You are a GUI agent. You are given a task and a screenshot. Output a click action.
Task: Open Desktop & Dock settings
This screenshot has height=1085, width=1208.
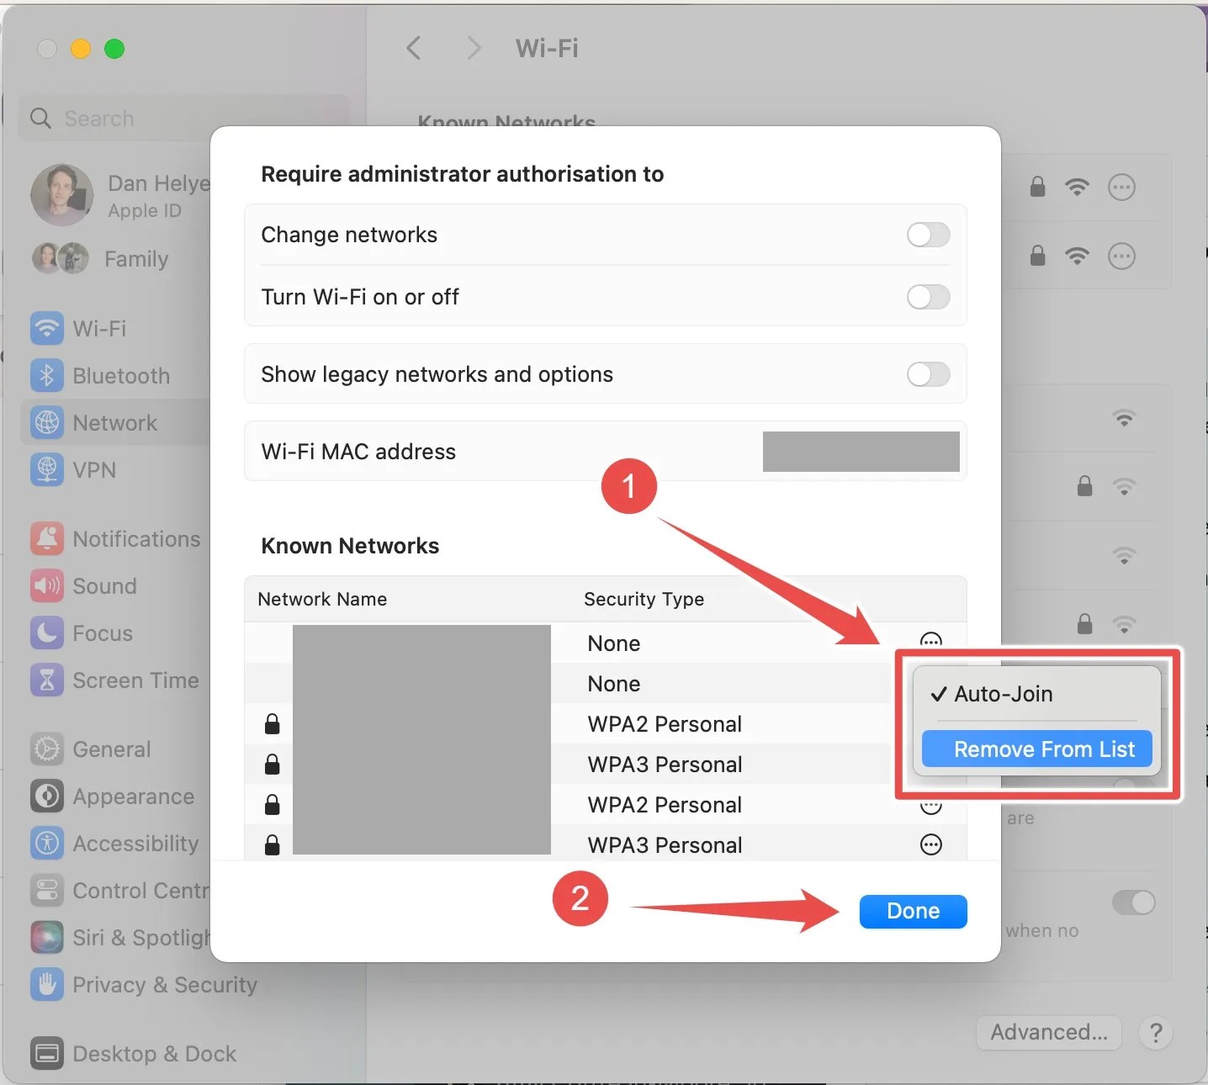click(133, 1053)
